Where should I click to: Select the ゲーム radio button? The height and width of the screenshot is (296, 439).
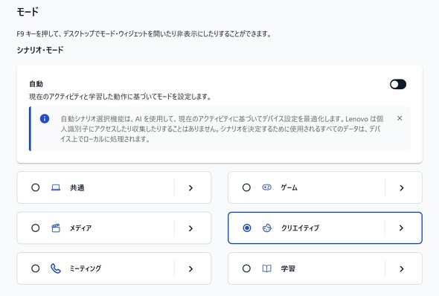pos(246,187)
